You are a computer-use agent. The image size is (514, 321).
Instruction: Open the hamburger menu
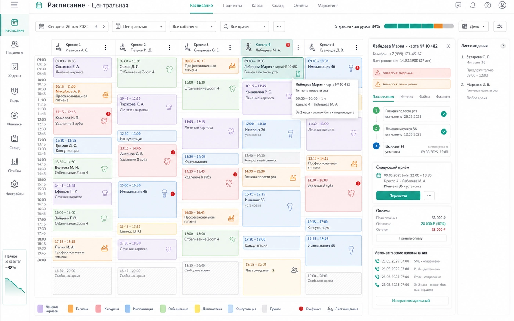pyautogui.click(x=15, y=5)
